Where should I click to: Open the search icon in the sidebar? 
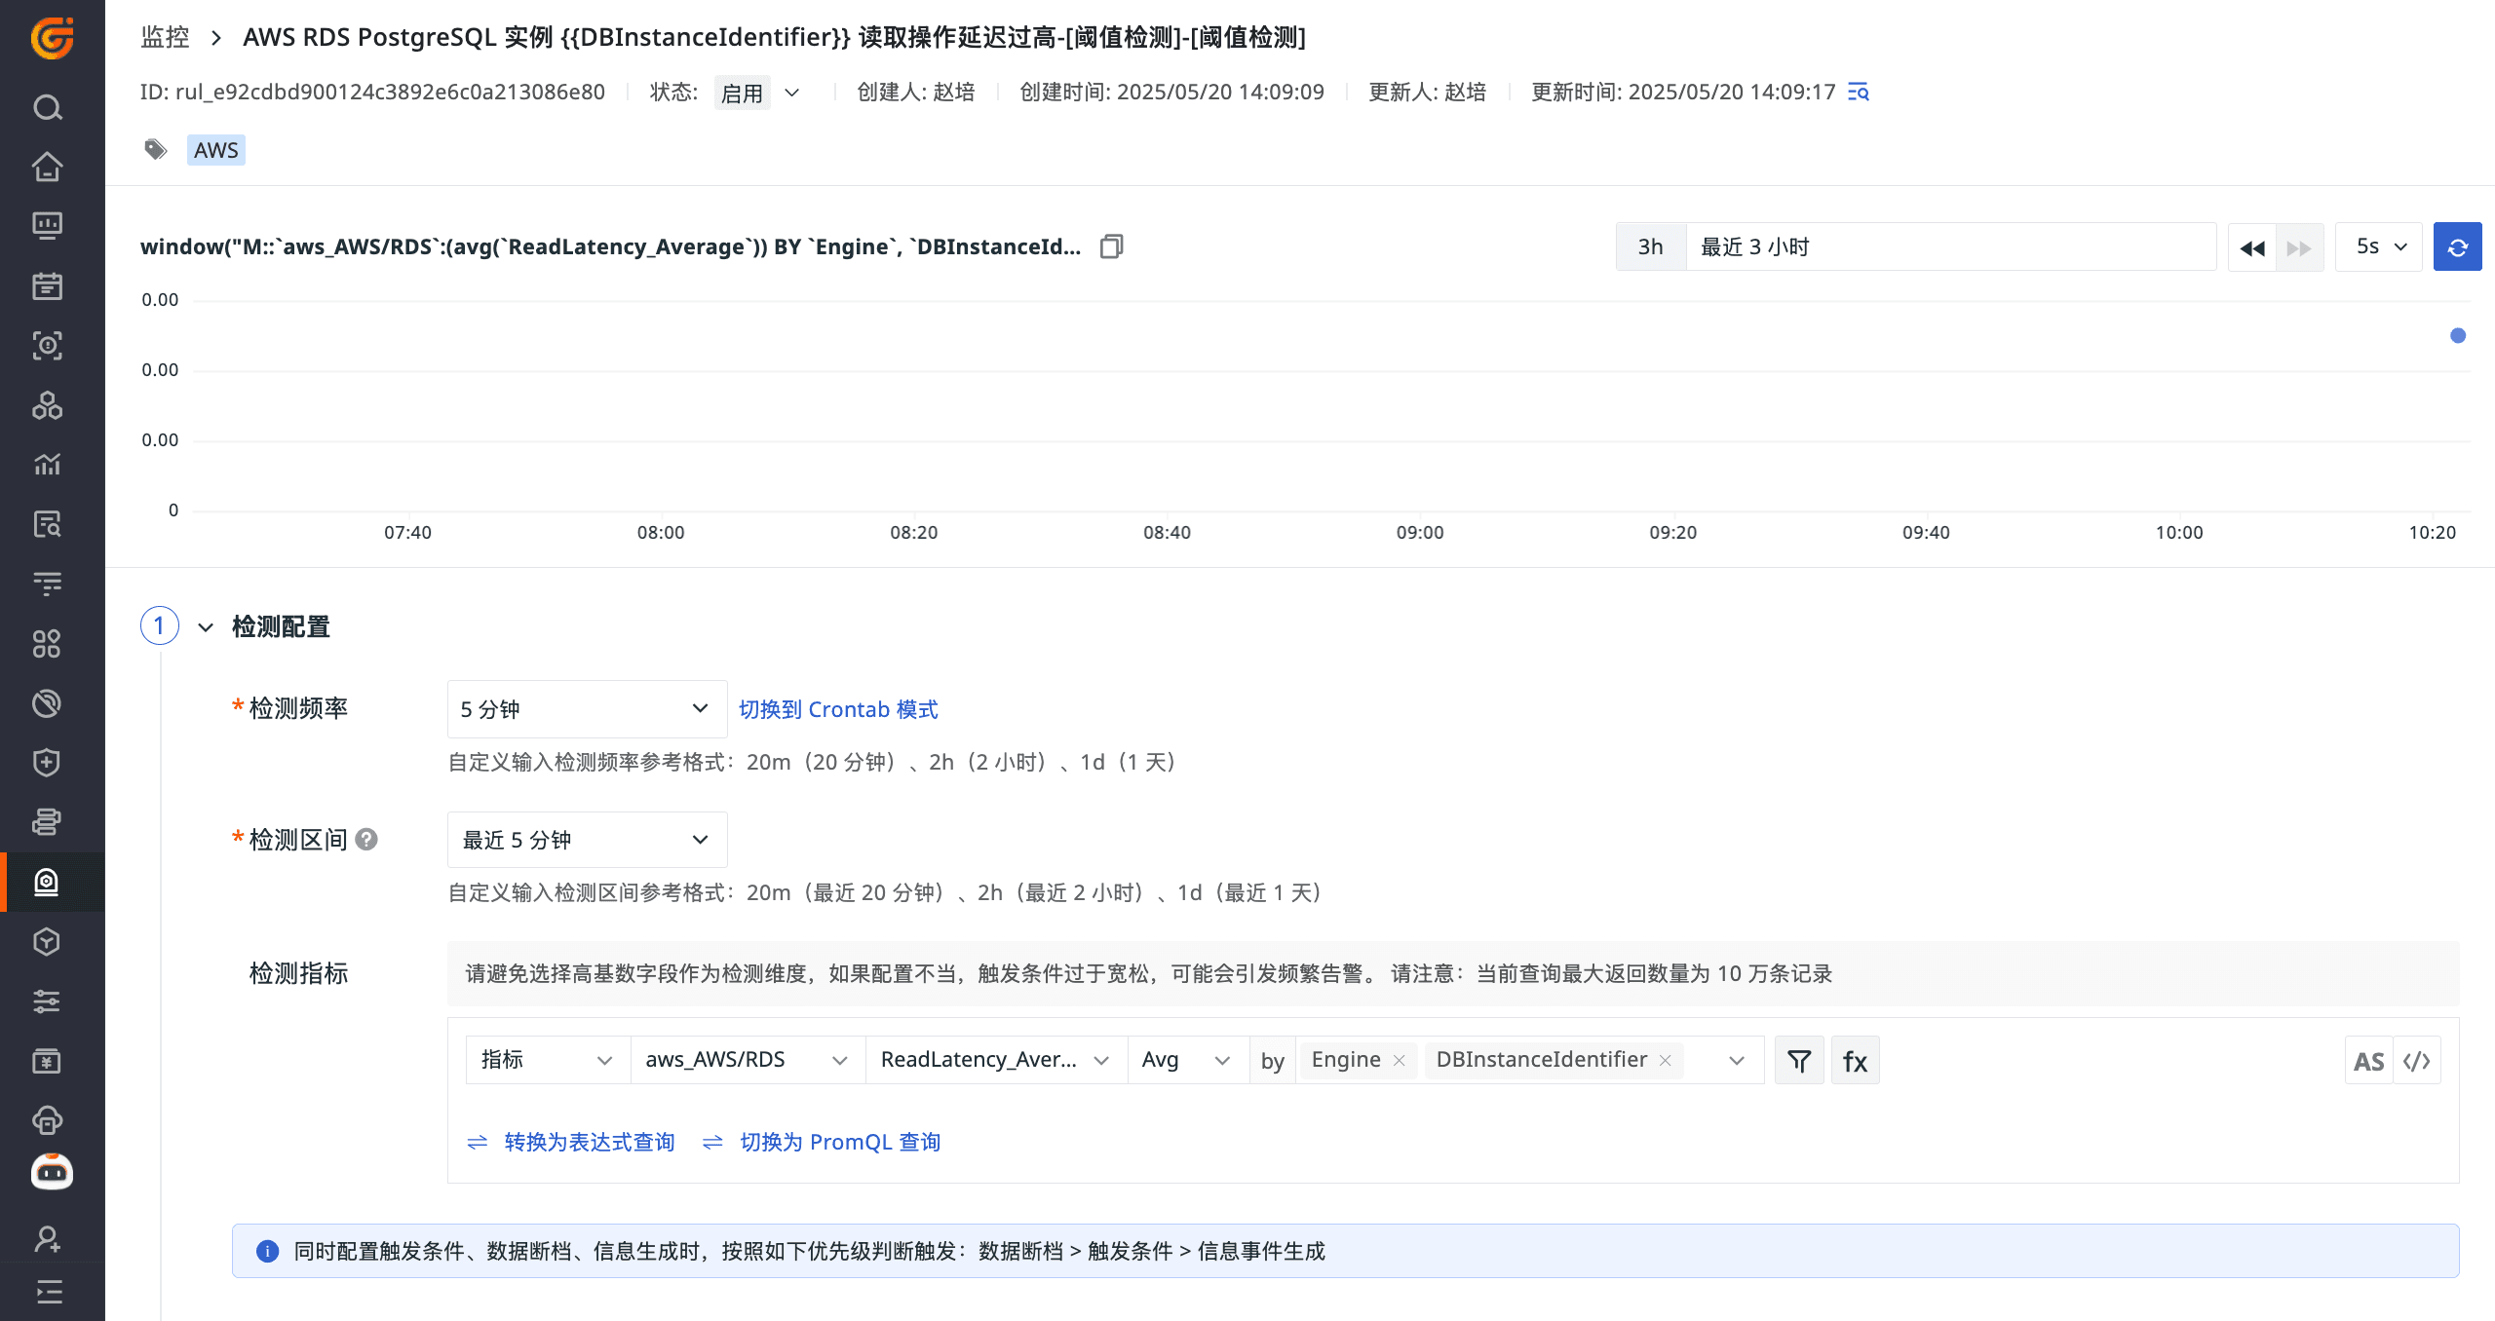pos(48,107)
